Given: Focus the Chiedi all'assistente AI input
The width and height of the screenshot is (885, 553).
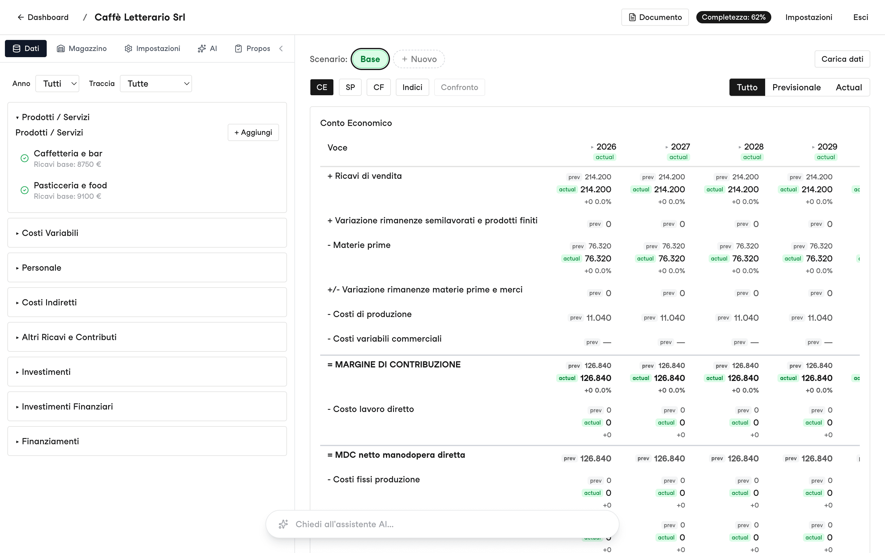Looking at the screenshot, I should 442,524.
